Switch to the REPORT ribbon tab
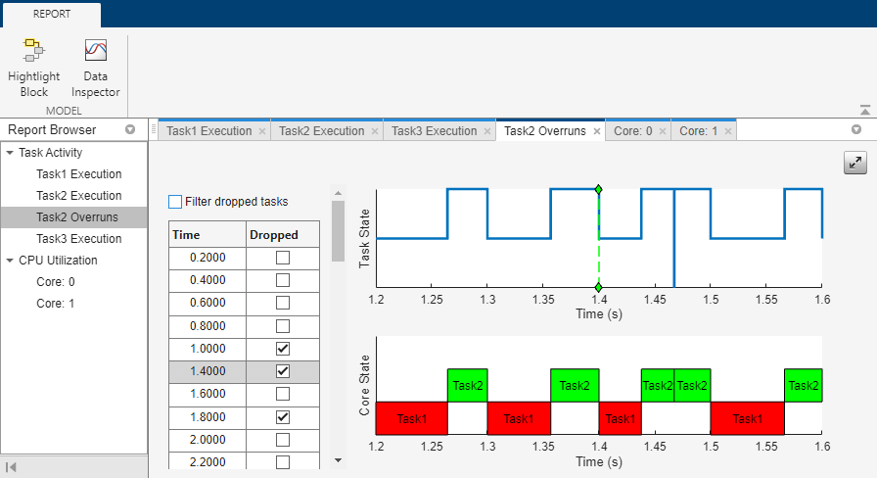 [x=52, y=14]
